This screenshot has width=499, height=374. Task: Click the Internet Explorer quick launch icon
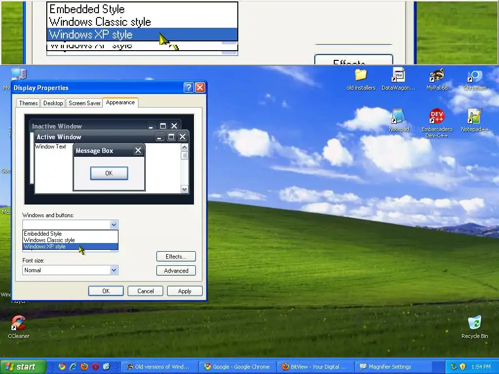73,367
